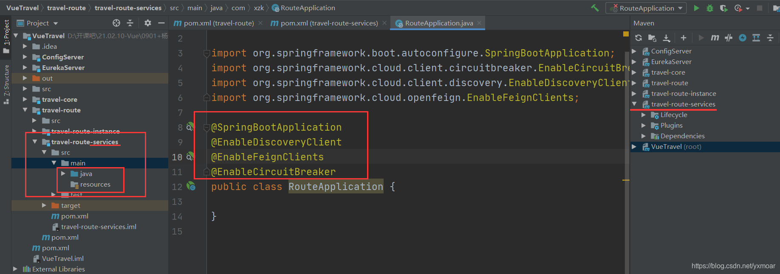Expand the EurekaServer folder in project tree
The image size is (780, 274).
click(25, 67)
